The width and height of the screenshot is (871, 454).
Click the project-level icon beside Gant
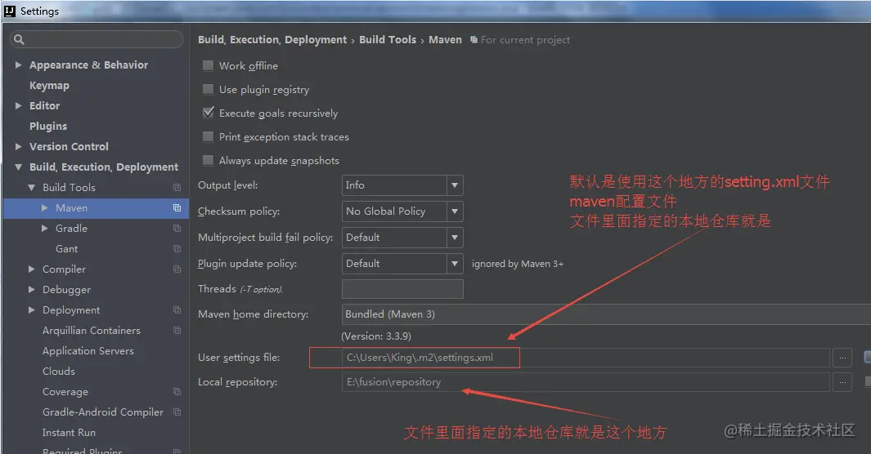pyautogui.click(x=177, y=249)
